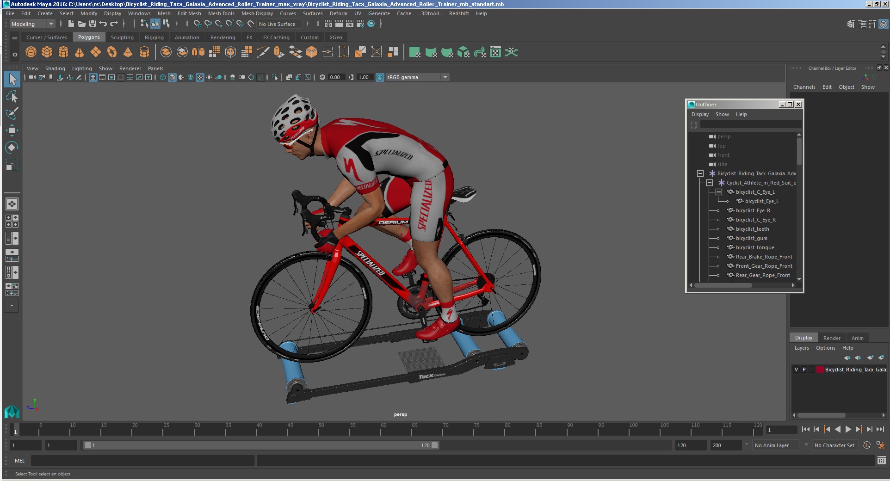
Task: Toggle auto keyframe button
Action: (867, 445)
